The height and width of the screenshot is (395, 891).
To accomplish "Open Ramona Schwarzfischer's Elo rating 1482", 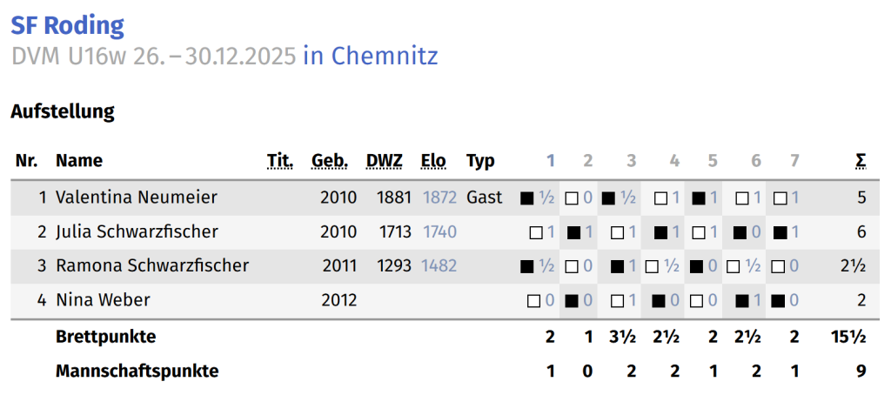I will pyautogui.click(x=439, y=266).
